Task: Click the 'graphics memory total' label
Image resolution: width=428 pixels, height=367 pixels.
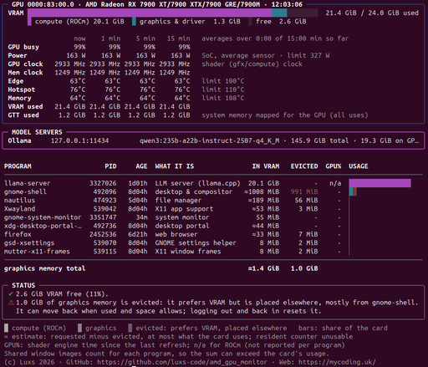Action: [x=44, y=268]
